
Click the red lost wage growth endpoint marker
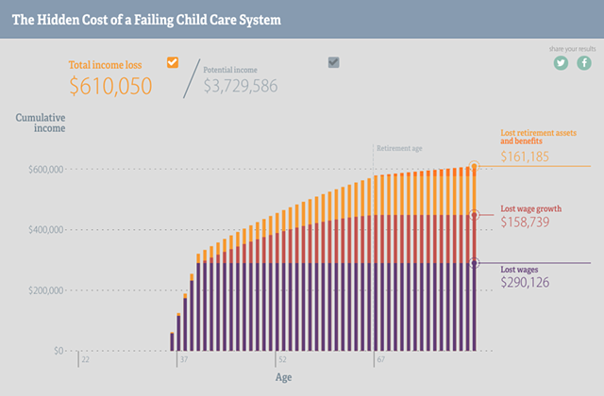point(474,215)
